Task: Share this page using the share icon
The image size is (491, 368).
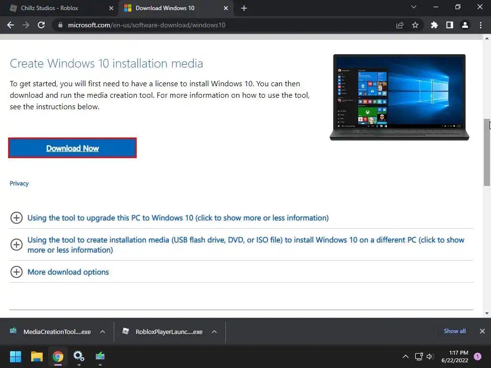Action: [400, 25]
